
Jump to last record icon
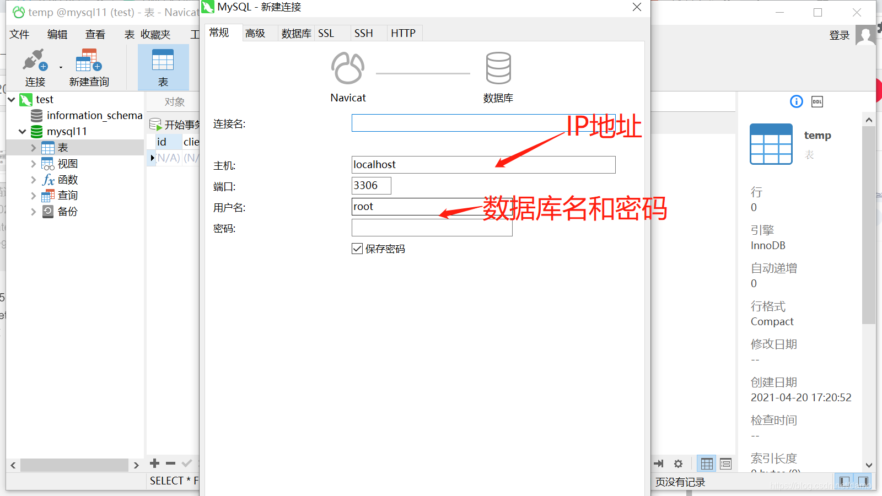659,464
